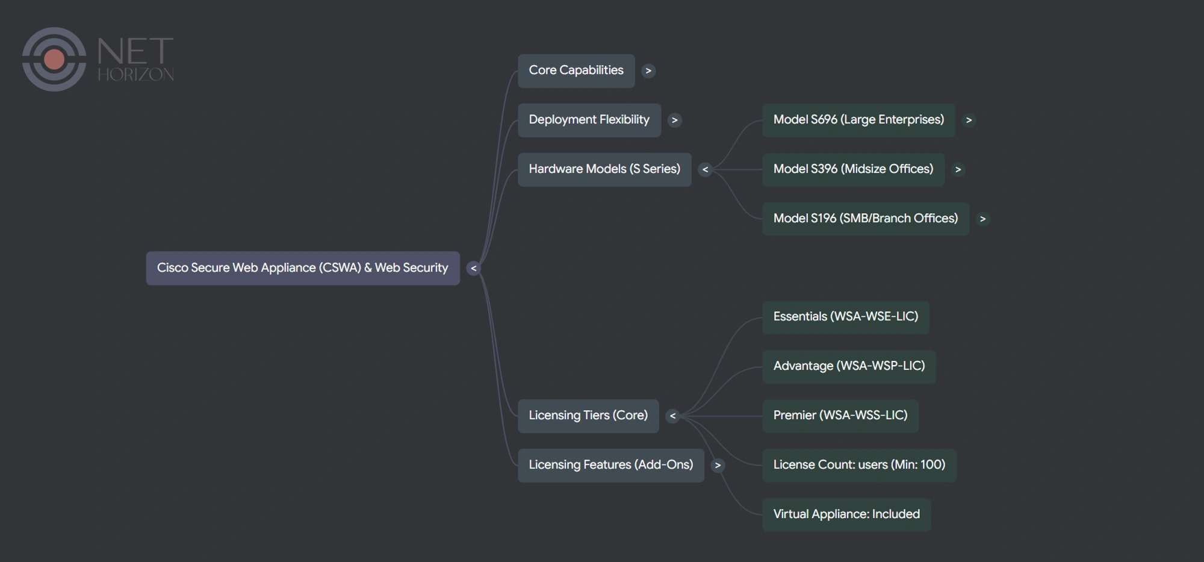Select the Hardware Models (S Series) node
Screen dimensions: 1204x562
click(604, 170)
